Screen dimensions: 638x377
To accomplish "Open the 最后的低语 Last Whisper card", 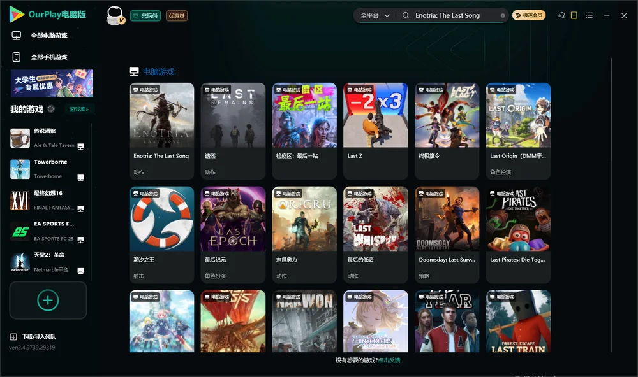I will coord(376,234).
